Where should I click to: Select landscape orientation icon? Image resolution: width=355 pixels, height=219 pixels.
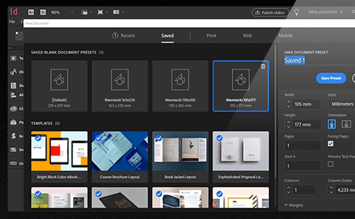(346, 124)
